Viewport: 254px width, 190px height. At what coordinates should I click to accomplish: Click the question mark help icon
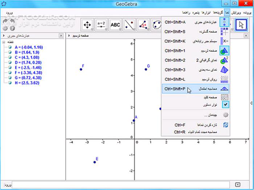(x=12, y=28)
